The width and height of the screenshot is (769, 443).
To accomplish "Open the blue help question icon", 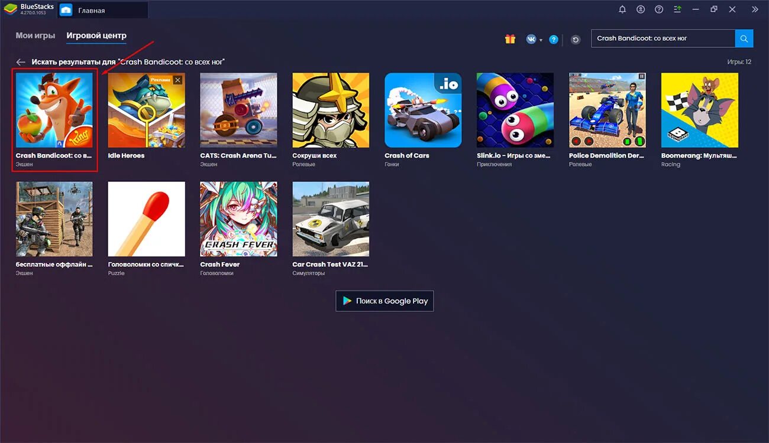I will point(554,40).
